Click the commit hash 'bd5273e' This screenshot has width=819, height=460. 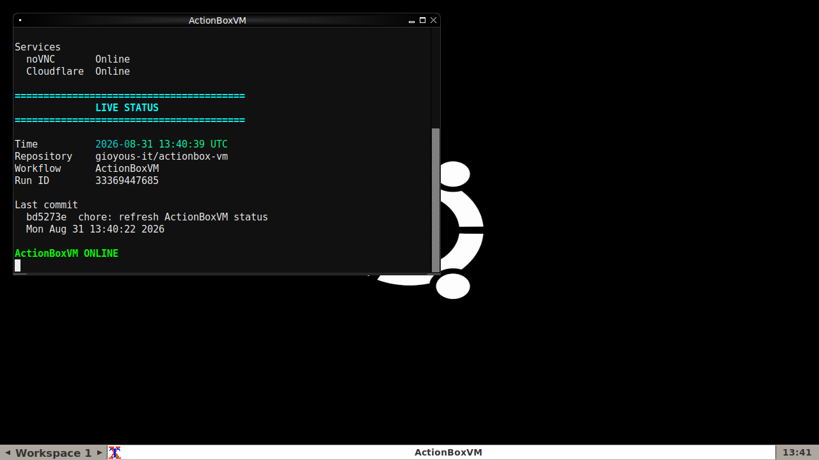[x=46, y=217]
